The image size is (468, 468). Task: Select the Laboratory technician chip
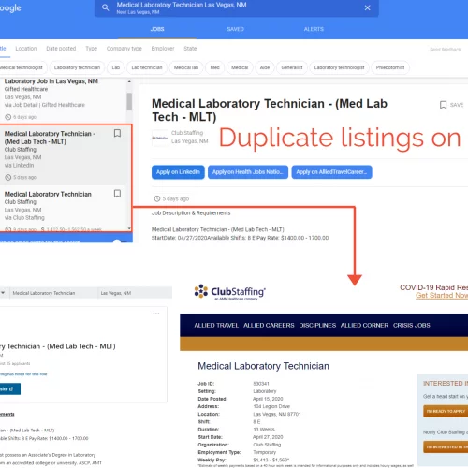tap(77, 67)
